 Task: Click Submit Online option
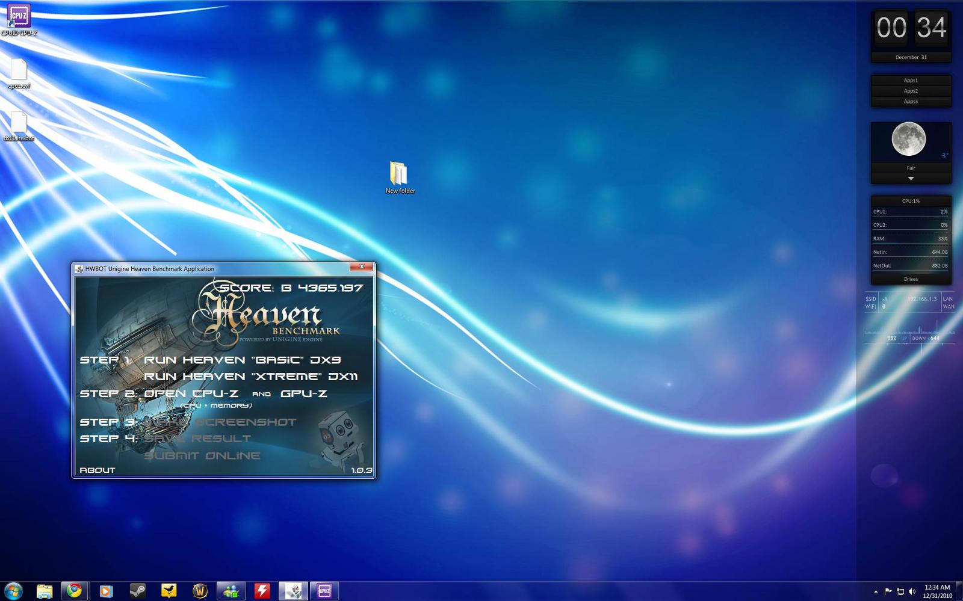202,455
